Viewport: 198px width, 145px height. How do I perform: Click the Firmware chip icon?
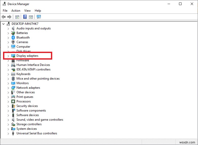[13, 61]
